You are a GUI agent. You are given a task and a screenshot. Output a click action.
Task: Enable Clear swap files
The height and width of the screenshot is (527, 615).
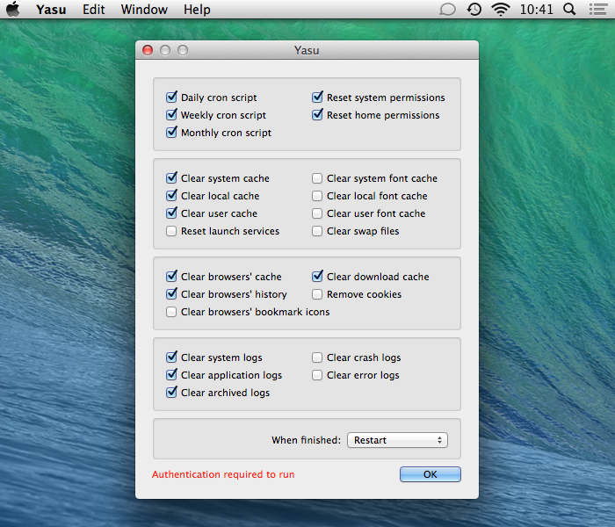[x=317, y=231]
